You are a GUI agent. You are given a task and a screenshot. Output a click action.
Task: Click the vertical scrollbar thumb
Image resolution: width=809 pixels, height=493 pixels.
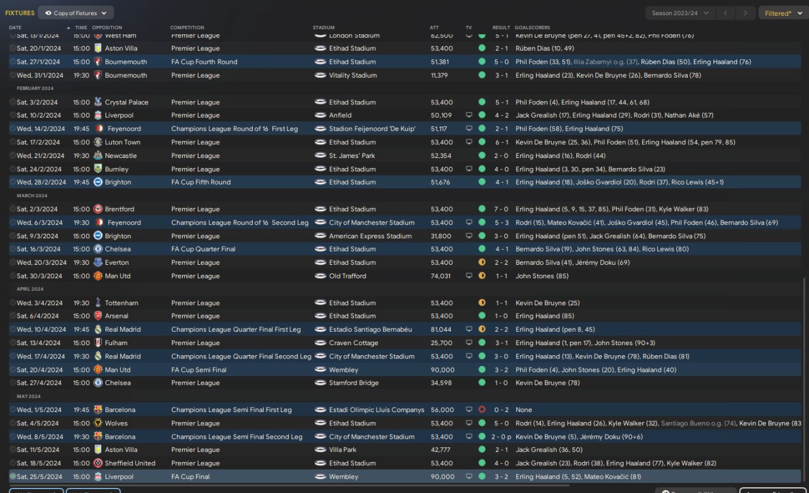[804, 380]
